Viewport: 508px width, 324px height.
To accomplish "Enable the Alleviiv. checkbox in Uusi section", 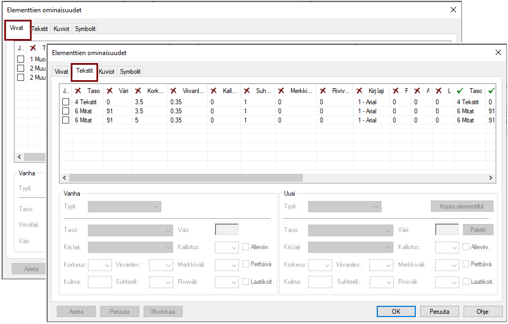I will (x=466, y=247).
